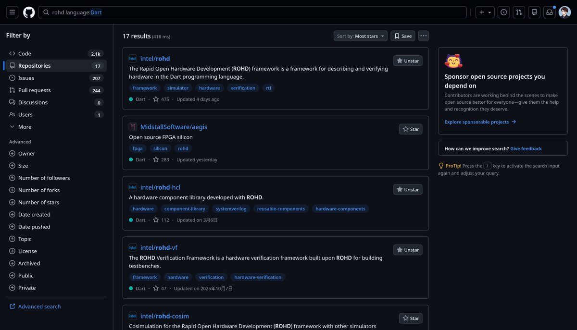Click the fpga topic tag
The height and width of the screenshot is (330, 577).
(138, 148)
